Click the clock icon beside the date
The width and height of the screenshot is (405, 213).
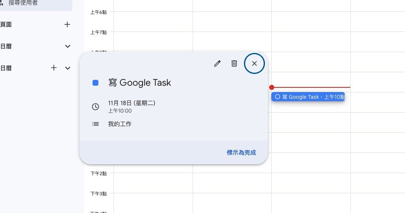[95, 107]
